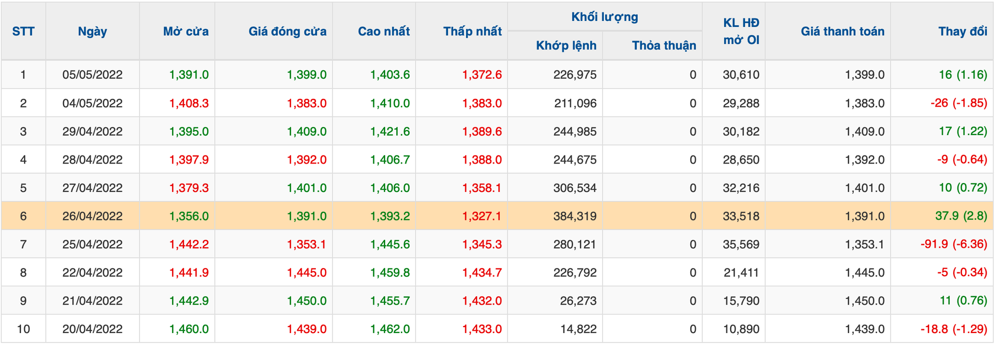998x360 pixels.
Task: Click the settlement price 1,450.0
Action: tap(865, 301)
